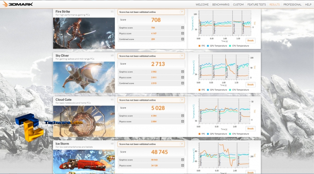Screen dimensions: 314x174
Task: Switch to the Feature Tests tab
Action: [x=256, y=5]
